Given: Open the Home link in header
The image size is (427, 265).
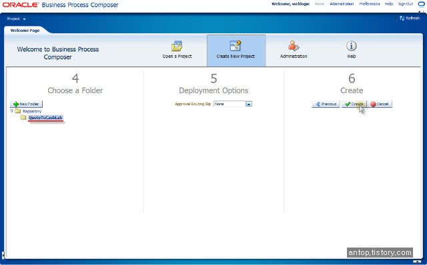Looking at the screenshot, I should point(320,4).
